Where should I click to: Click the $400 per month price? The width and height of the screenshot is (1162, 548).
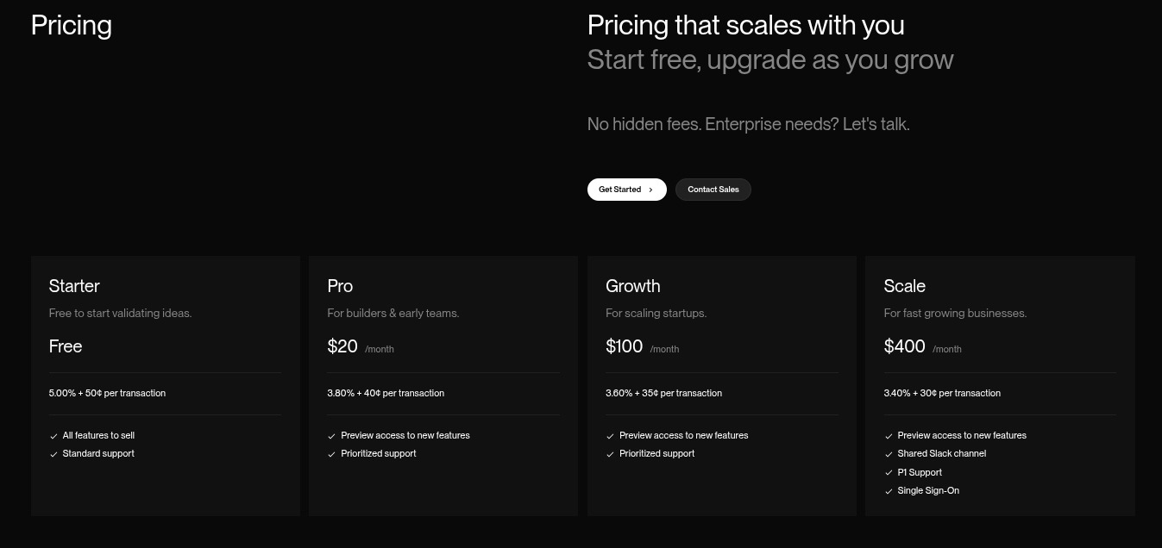coord(922,346)
